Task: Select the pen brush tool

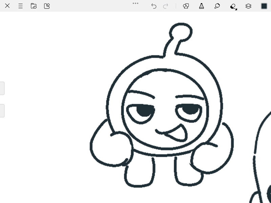Action: 202,6
